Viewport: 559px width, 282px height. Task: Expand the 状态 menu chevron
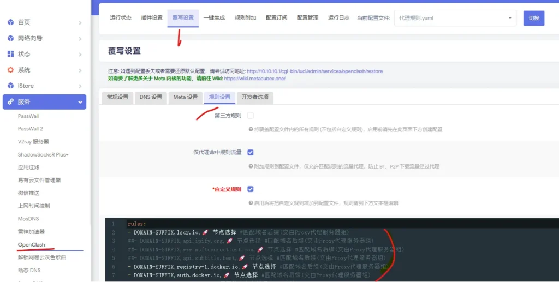pyautogui.click(x=80, y=54)
